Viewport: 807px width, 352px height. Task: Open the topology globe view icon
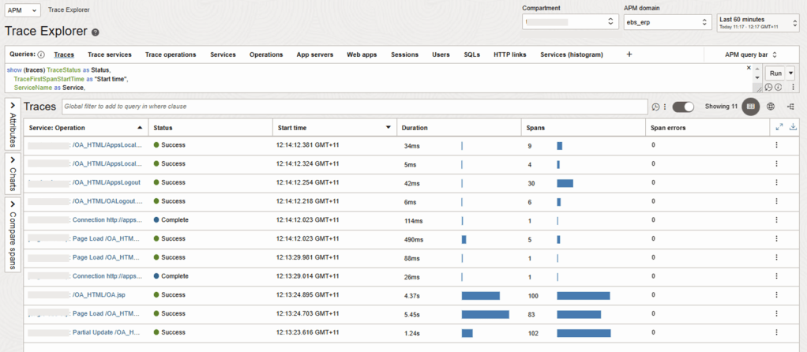click(x=771, y=107)
